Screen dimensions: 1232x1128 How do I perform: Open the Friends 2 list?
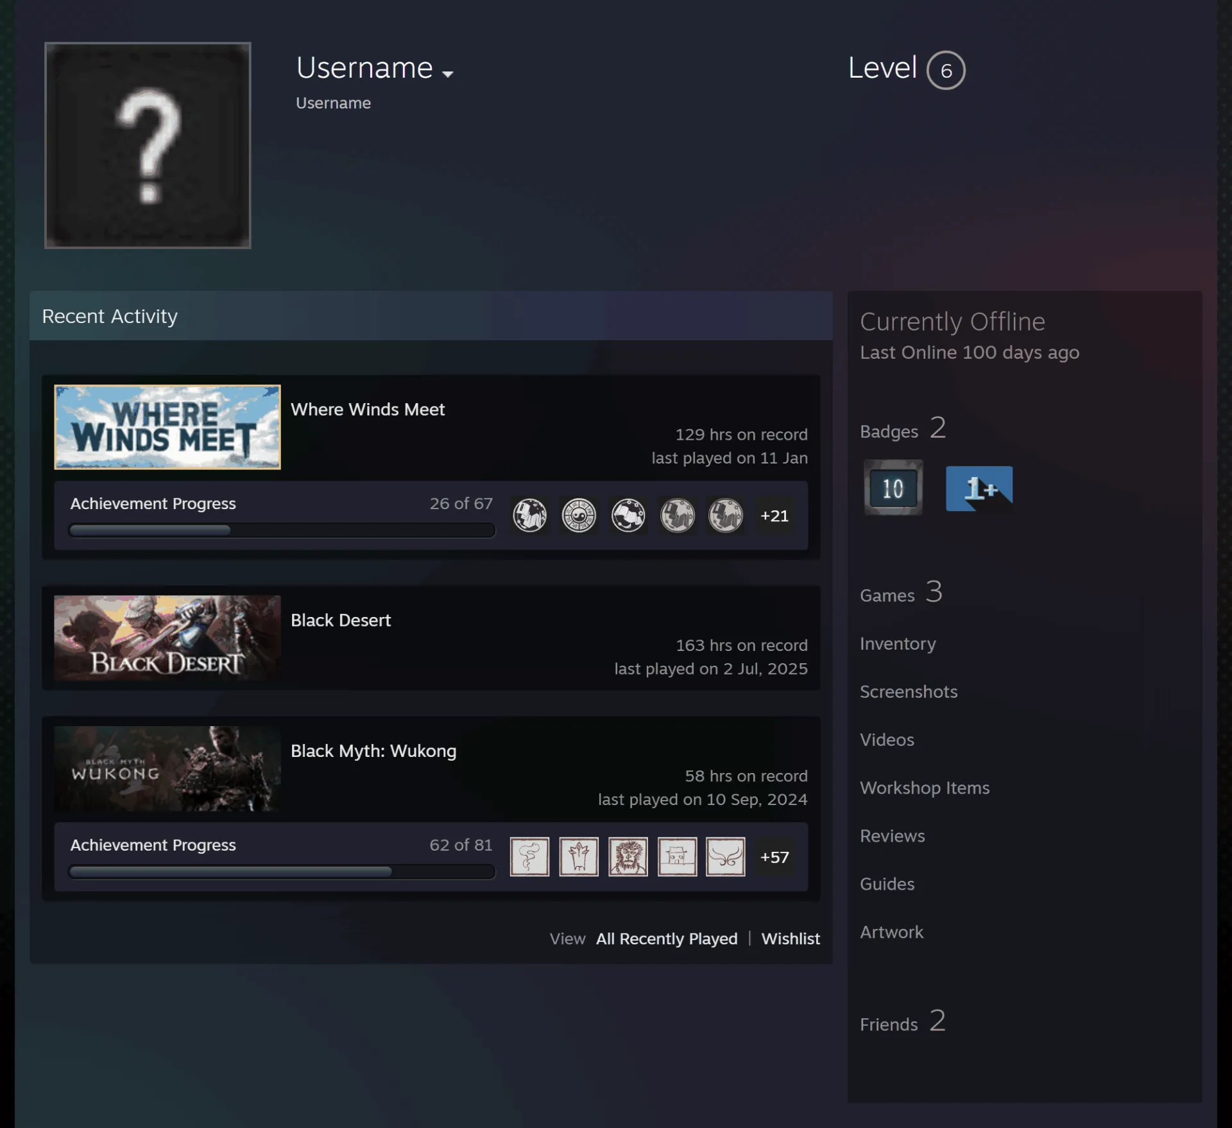tap(903, 1021)
